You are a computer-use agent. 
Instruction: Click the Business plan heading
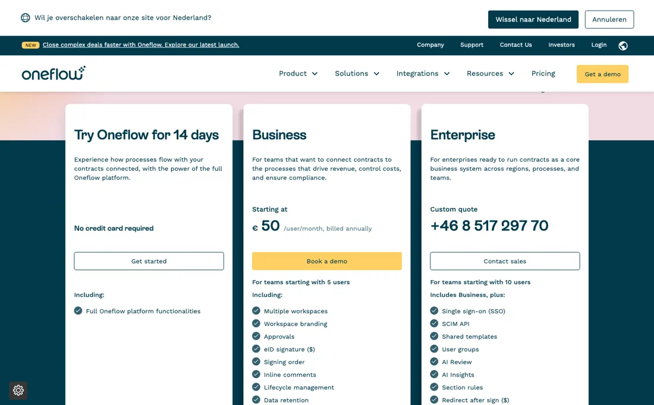(x=279, y=135)
